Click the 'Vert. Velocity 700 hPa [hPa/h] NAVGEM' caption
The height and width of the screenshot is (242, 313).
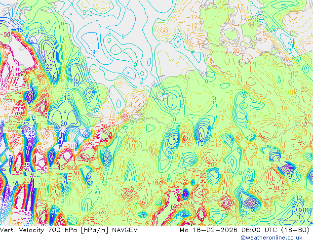[x=69, y=230]
